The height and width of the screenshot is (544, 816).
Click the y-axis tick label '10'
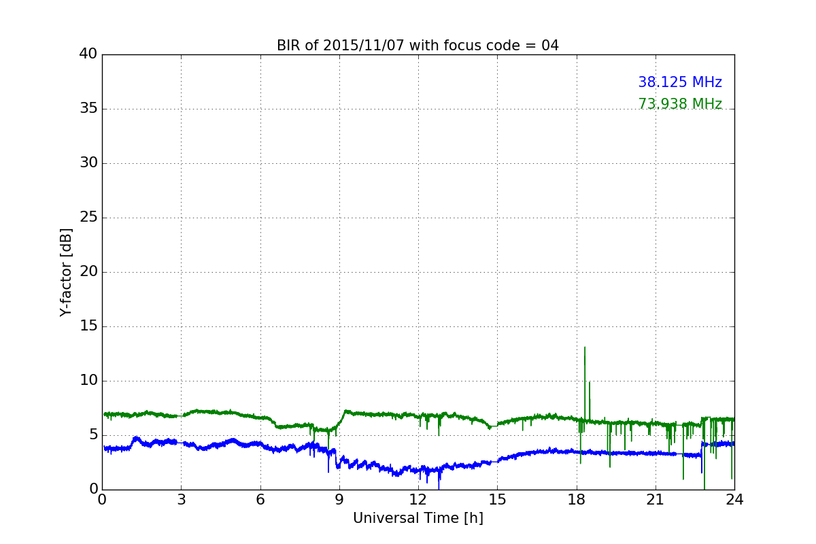tap(88, 381)
